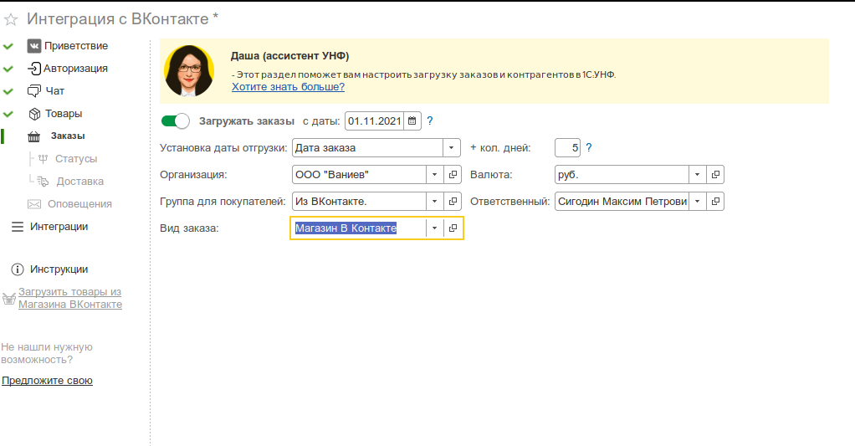
Task: Click the VK logo icon next to Приветствие
Action: click(34, 46)
